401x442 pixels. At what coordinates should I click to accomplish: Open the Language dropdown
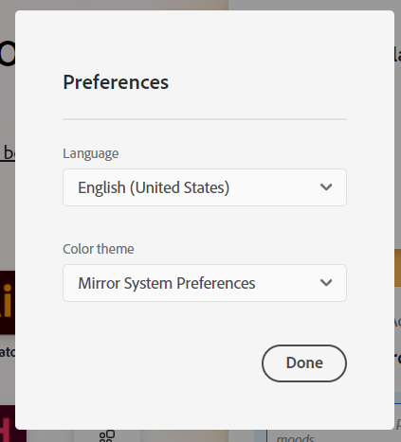pos(205,187)
